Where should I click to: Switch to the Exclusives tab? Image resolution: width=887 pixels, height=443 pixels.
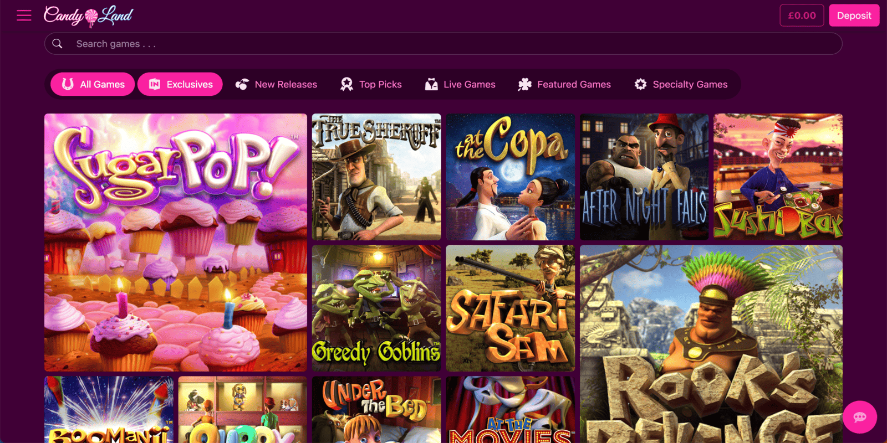180,84
